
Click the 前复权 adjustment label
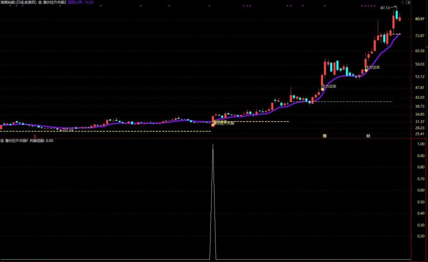click(30, 3)
